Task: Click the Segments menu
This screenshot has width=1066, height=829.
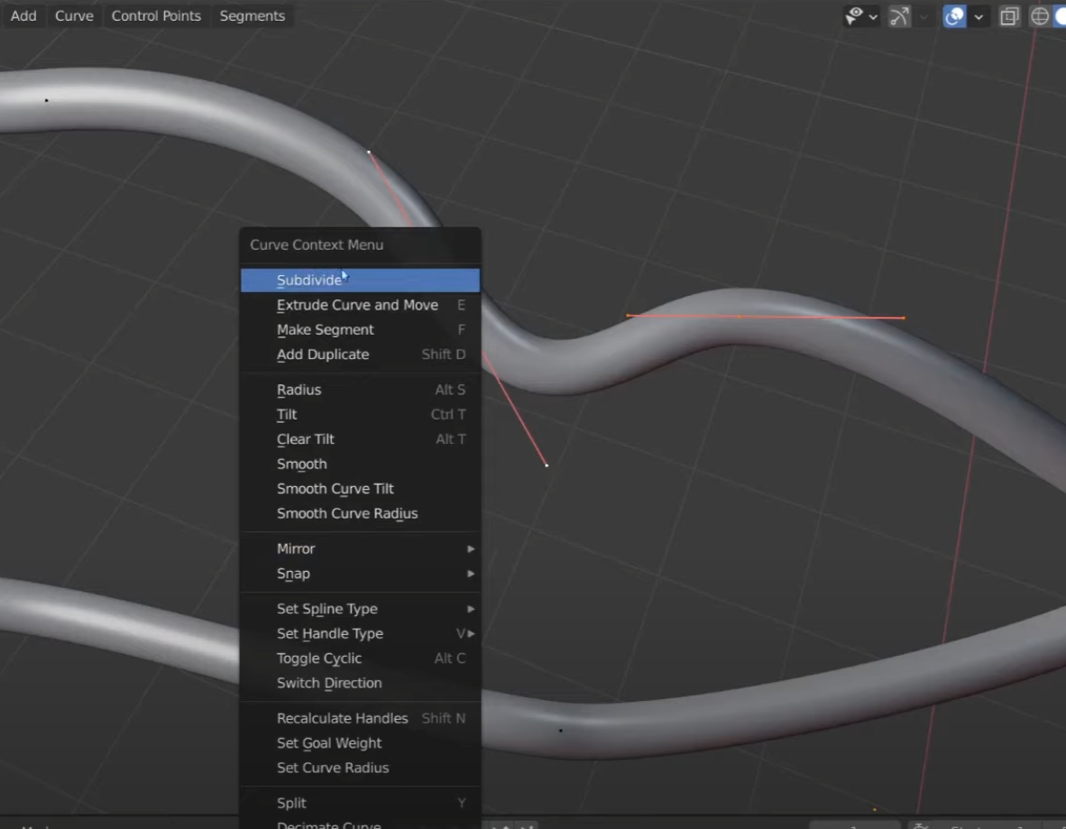Action: [253, 16]
